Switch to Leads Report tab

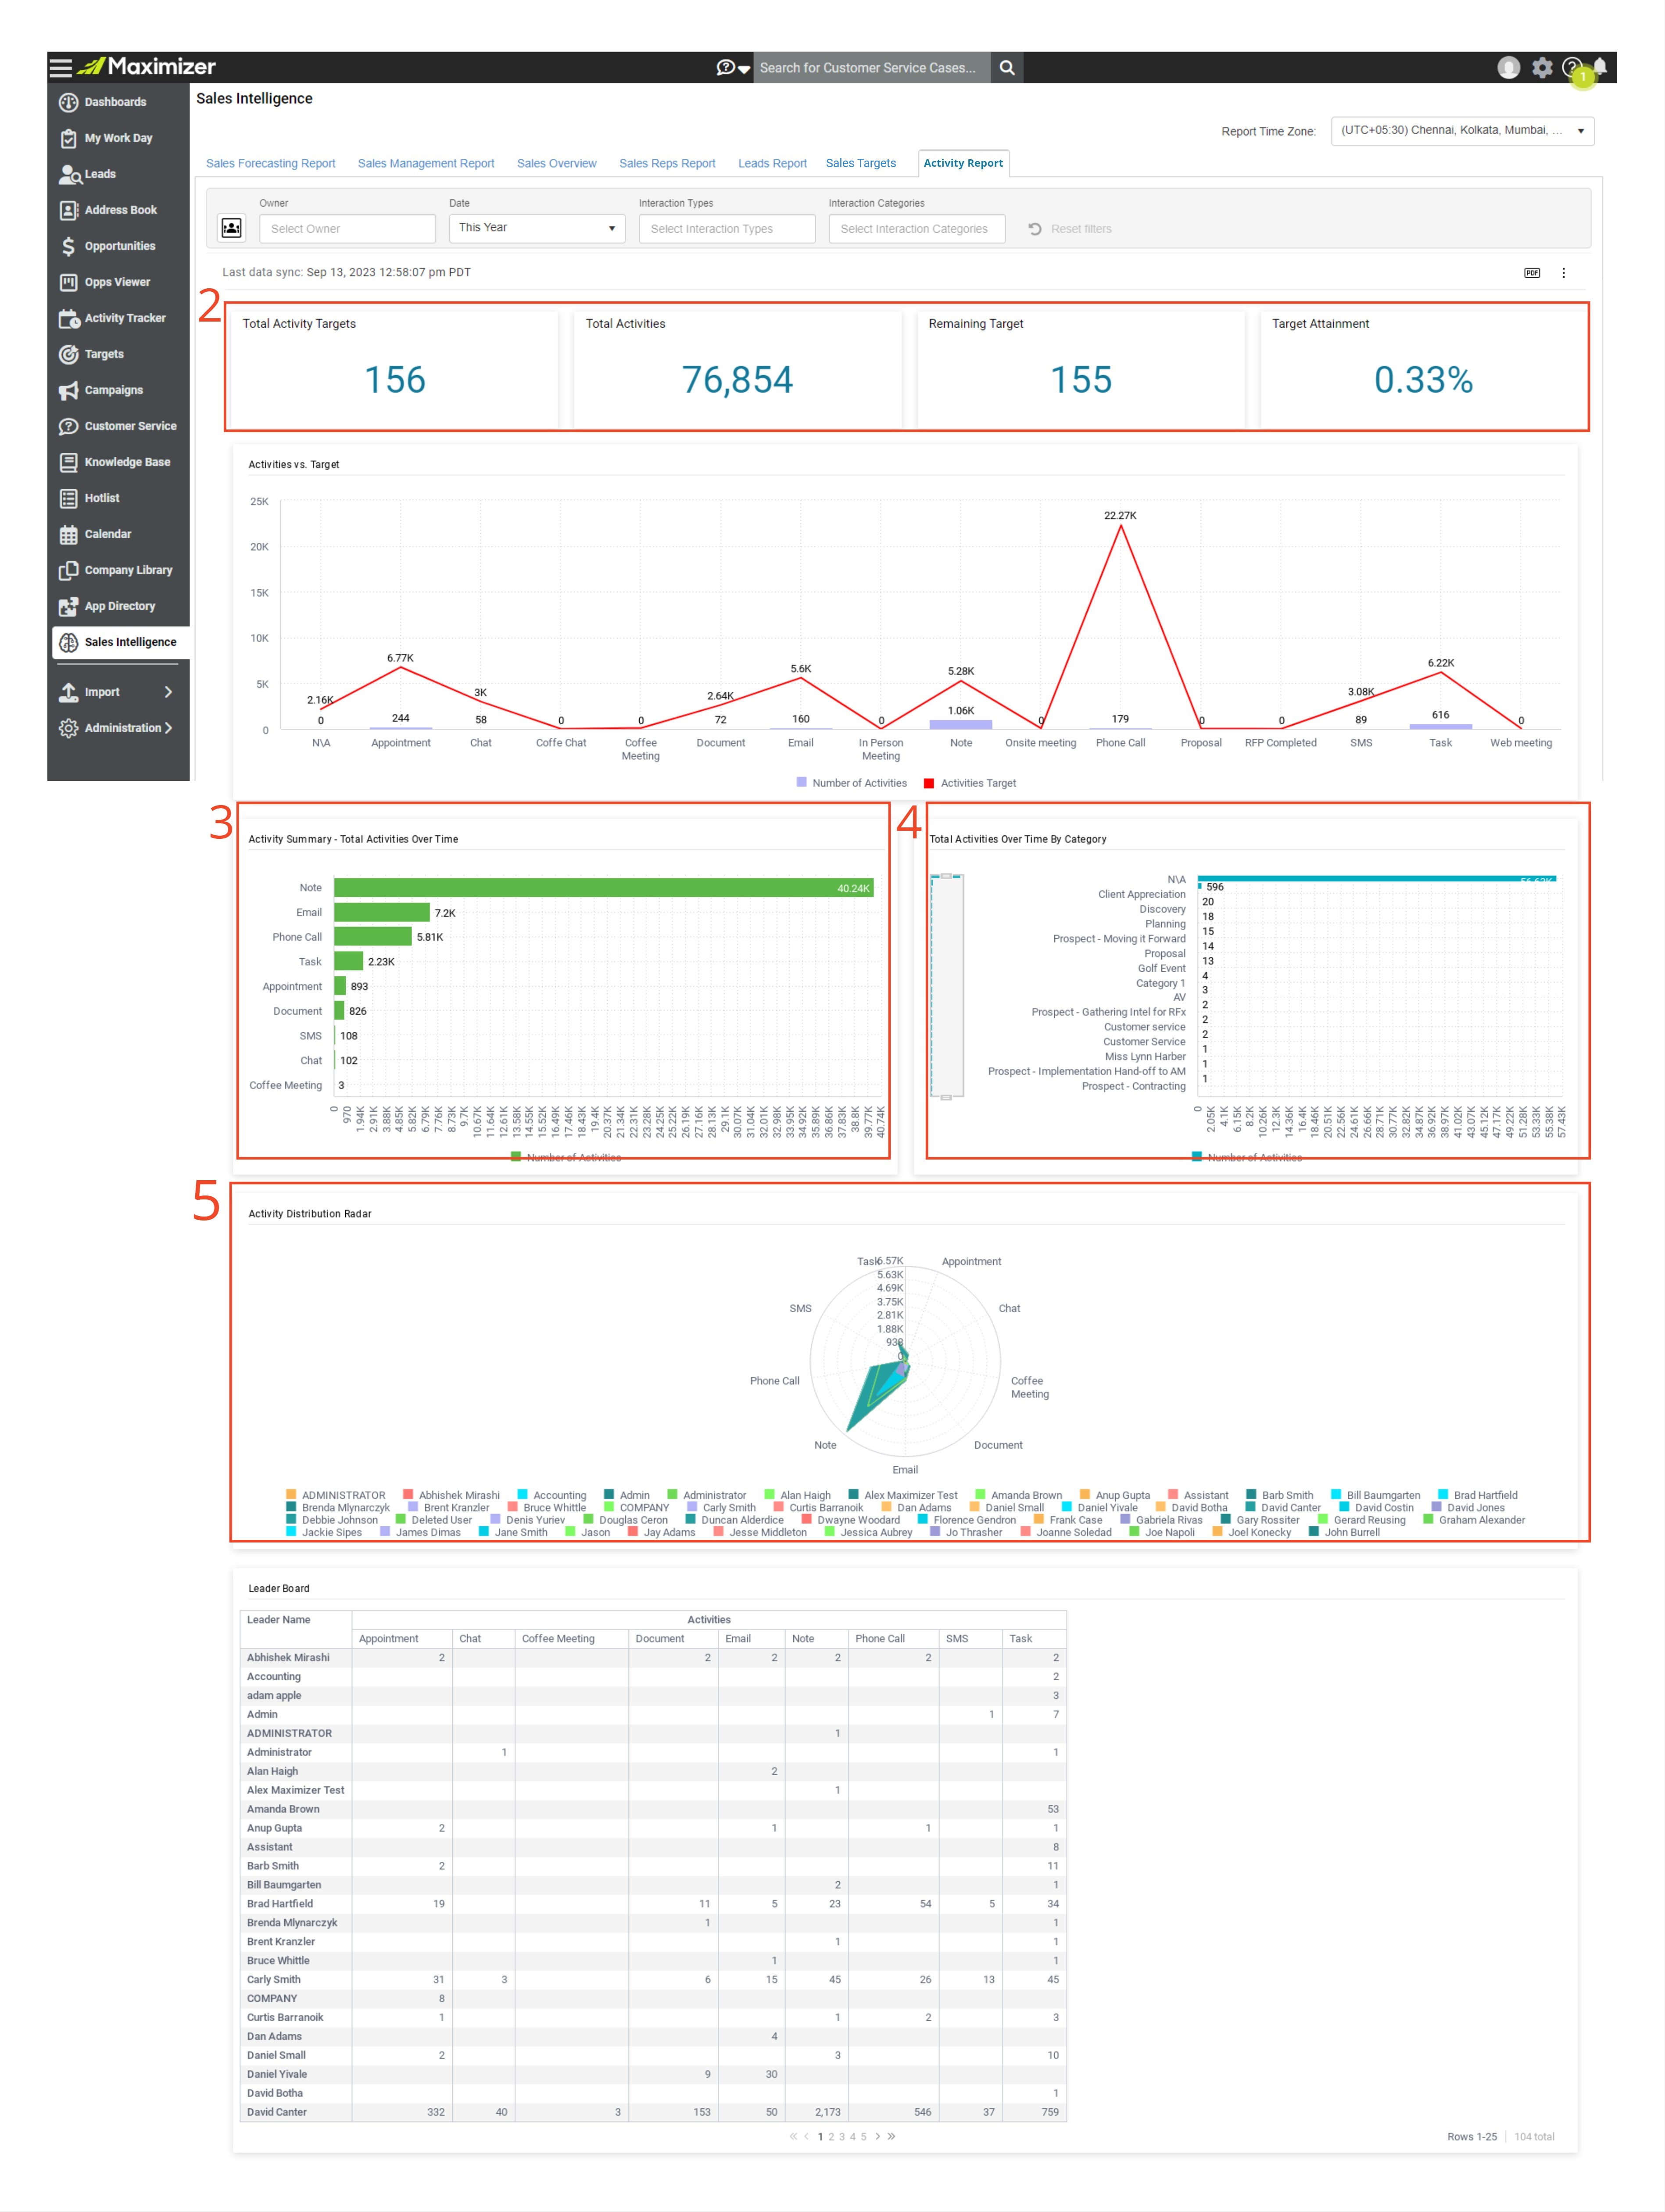point(772,164)
